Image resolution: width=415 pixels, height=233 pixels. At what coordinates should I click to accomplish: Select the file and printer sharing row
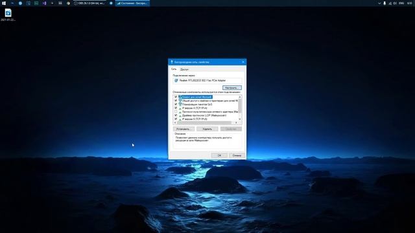pos(210,101)
